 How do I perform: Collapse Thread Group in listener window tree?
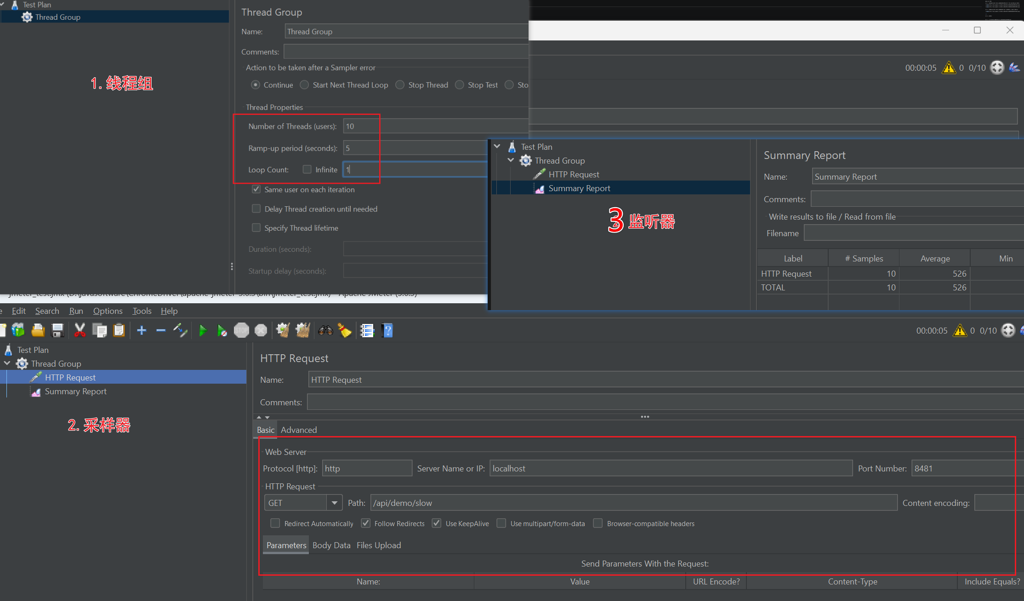point(511,160)
